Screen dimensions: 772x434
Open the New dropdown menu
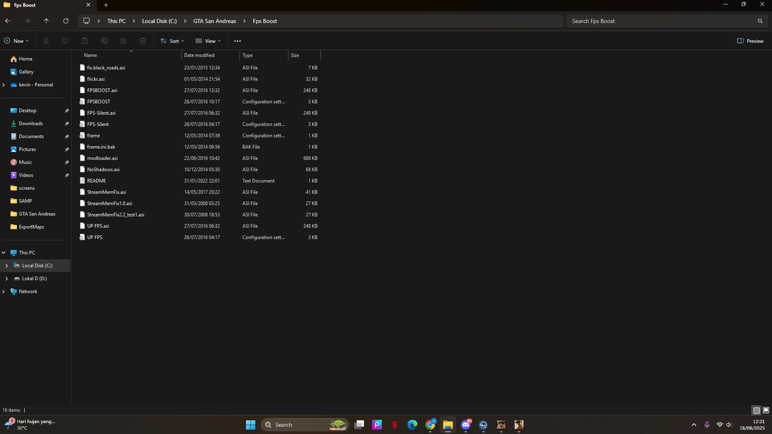16,41
